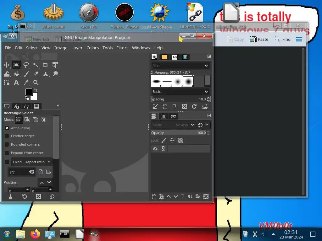
Task: Set selection mode to Replace
Action: [19, 120]
